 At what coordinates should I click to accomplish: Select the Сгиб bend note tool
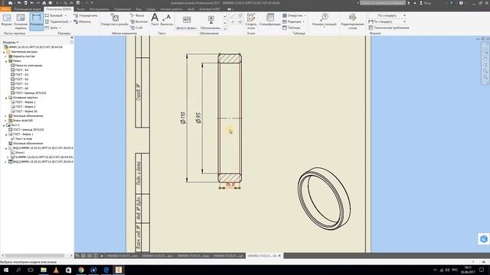(x=136, y=27)
